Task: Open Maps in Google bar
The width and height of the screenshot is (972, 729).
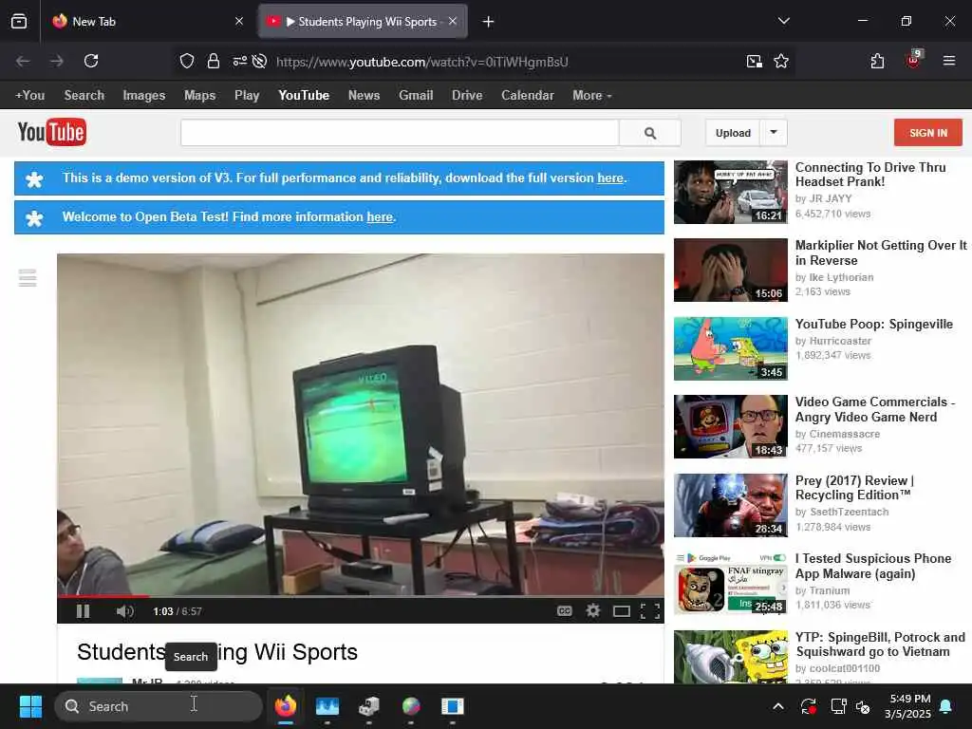Action: (x=199, y=96)
